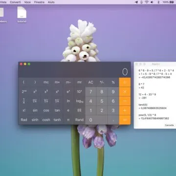
Task: Click the cosh key
Action: coord(46,120)
